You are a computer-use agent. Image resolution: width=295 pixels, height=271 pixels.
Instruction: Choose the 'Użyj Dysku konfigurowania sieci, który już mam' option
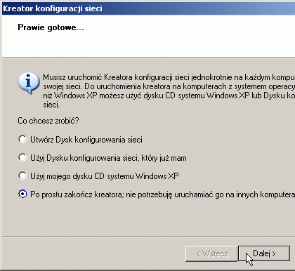pos(22,157)
